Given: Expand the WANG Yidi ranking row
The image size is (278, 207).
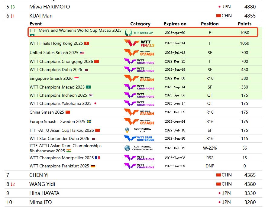Looking at the screenshot, I should (133, 184).
